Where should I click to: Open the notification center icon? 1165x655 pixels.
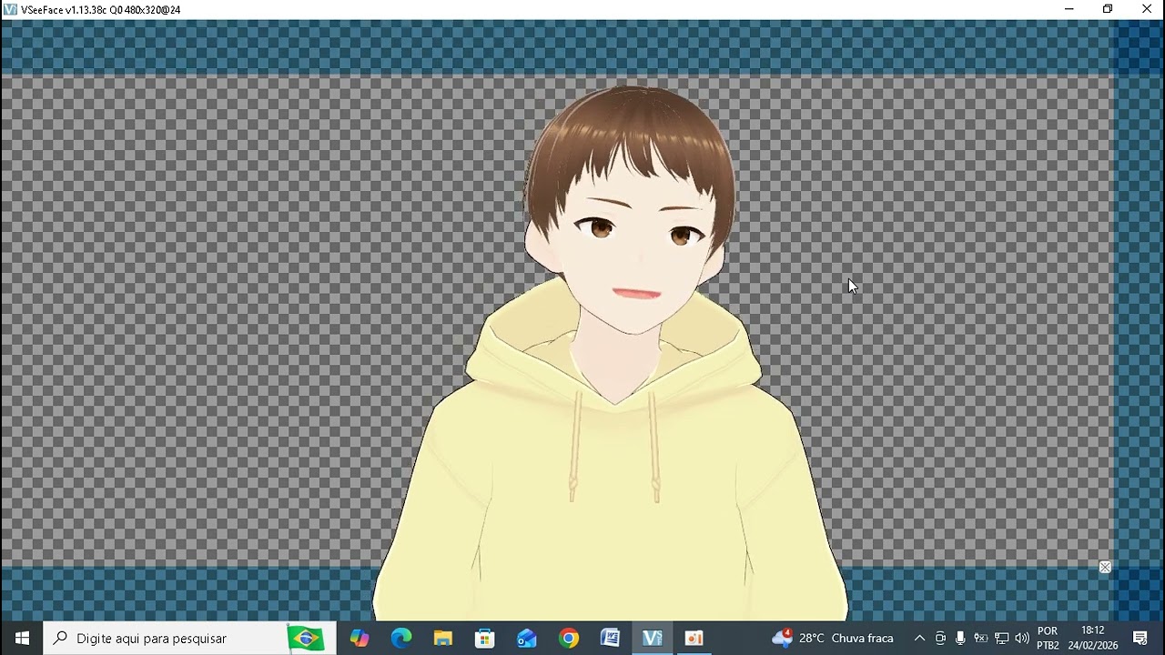pyautogui.click(x=1140, y=639)
